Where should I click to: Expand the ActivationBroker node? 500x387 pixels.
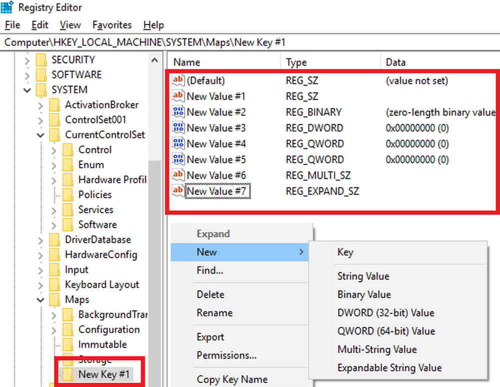click(40, 105)
